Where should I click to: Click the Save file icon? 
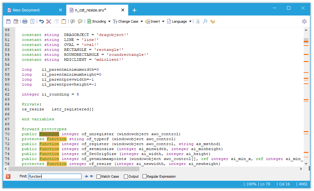click(x=8, y=21)
